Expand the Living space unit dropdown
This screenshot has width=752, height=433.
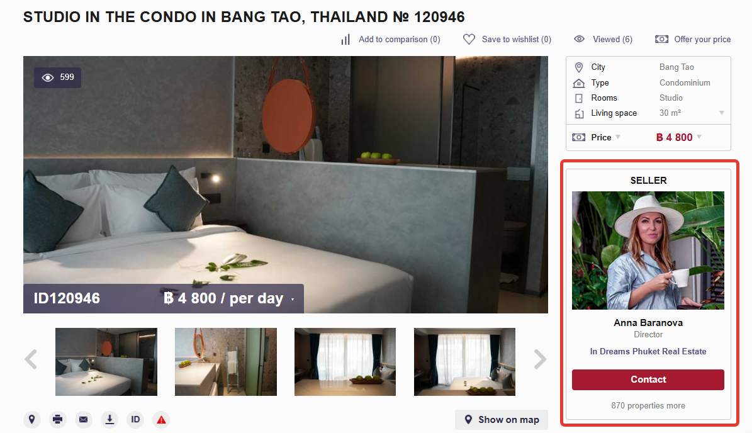(x=721, y=113)
